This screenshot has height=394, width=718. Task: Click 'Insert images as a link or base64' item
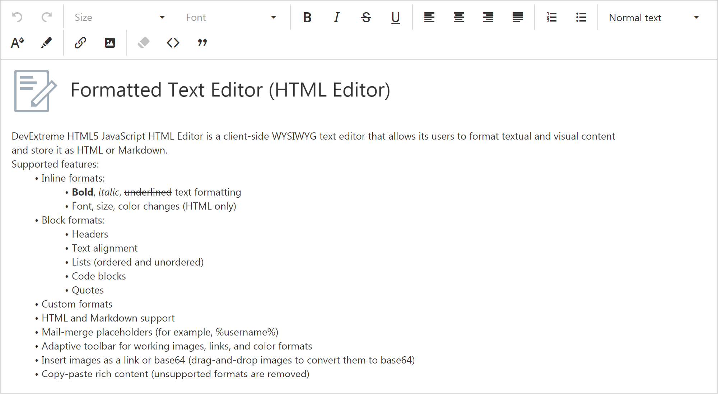[x=228, y=360]
